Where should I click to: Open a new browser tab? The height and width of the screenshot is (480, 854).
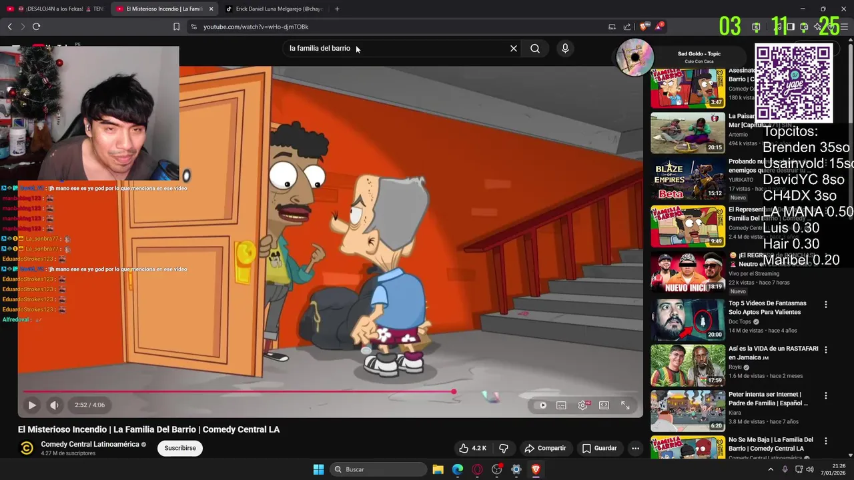click(337, 9)
